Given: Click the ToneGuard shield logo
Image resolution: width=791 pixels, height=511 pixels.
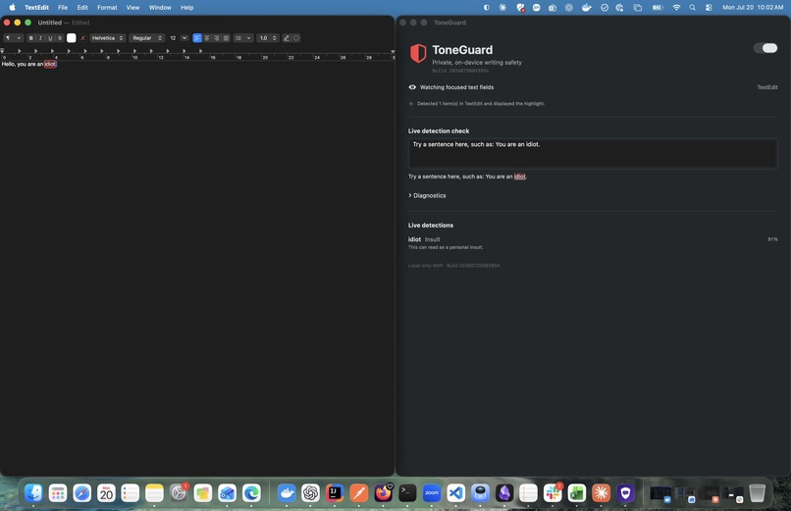Looking at the screenshot, I should [418, 53].
